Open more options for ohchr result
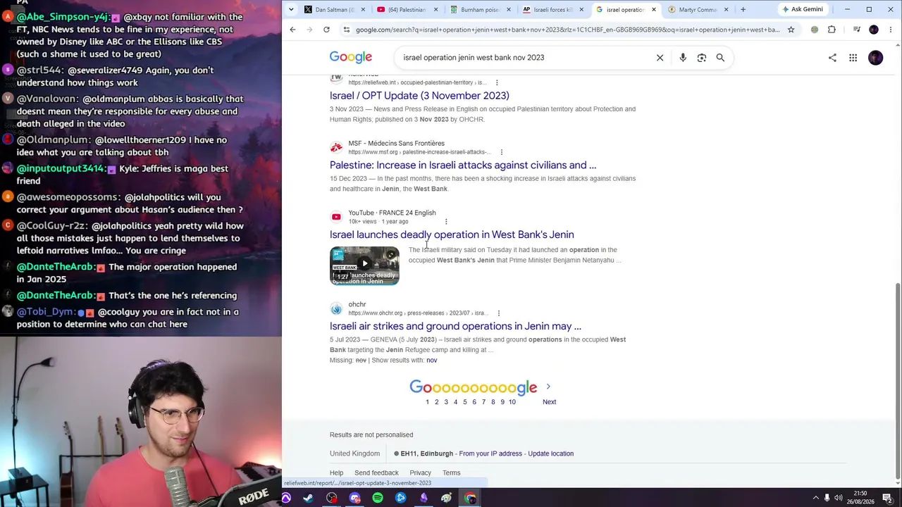The height and width of the screenshot is (507, 902). click(498, 313)
